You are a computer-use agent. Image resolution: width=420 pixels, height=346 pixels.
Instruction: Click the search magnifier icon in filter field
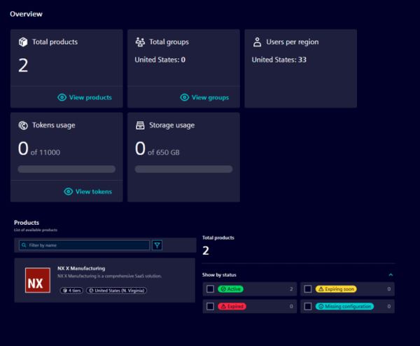pyautogui.click(x=24, y=246)
